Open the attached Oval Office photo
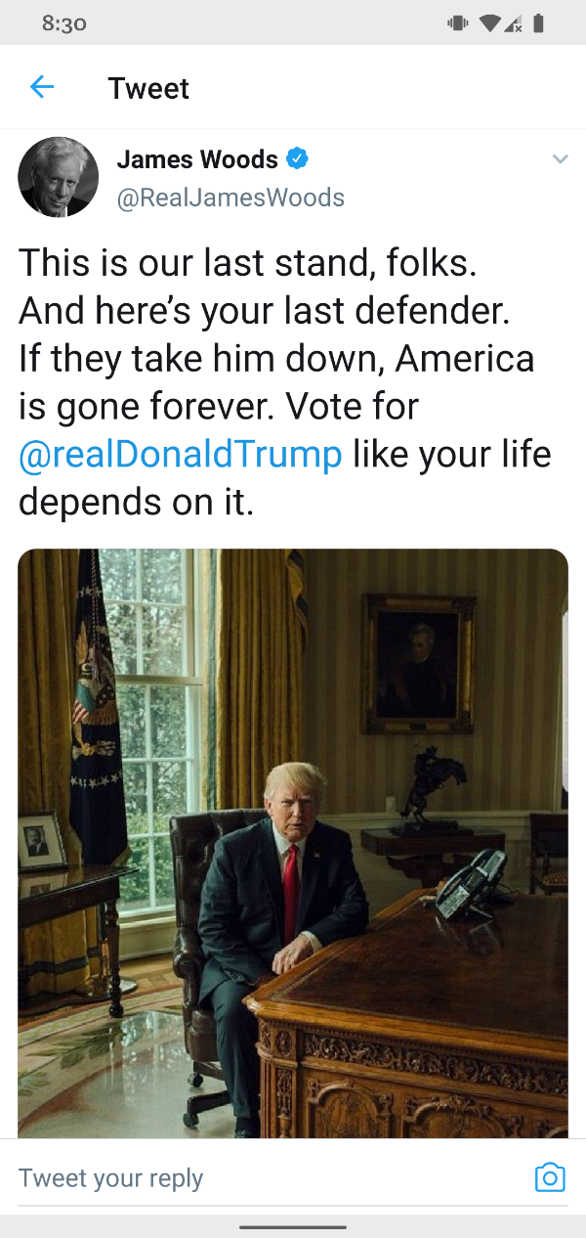The height and width of the screenshot is (1238, 586). [293, 843]
